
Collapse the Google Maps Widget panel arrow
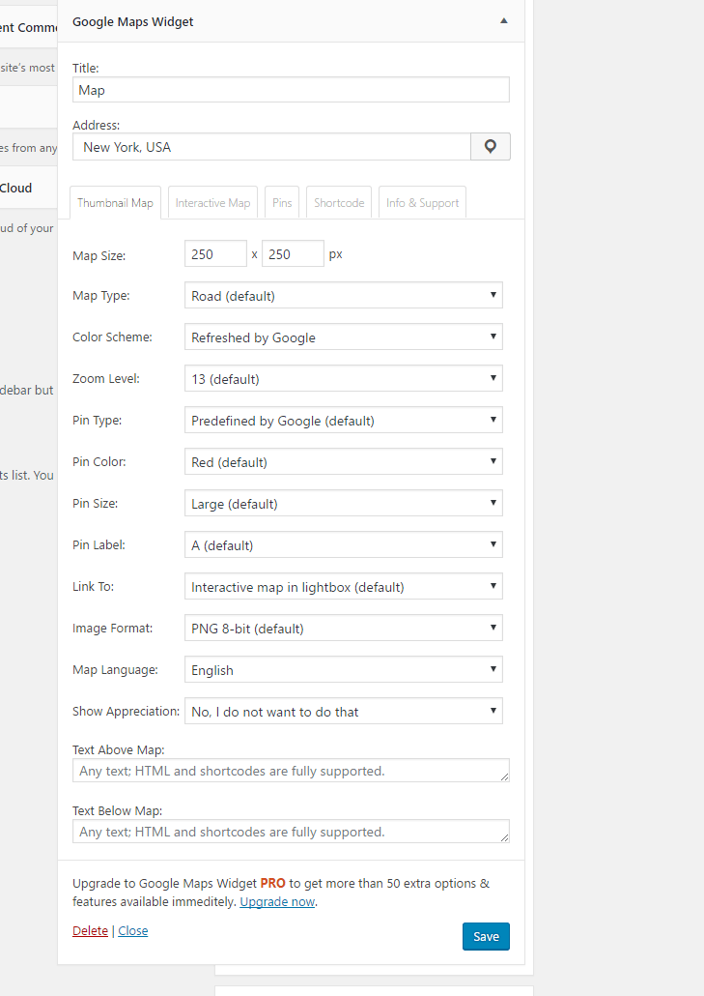click(x=503, y=21)
